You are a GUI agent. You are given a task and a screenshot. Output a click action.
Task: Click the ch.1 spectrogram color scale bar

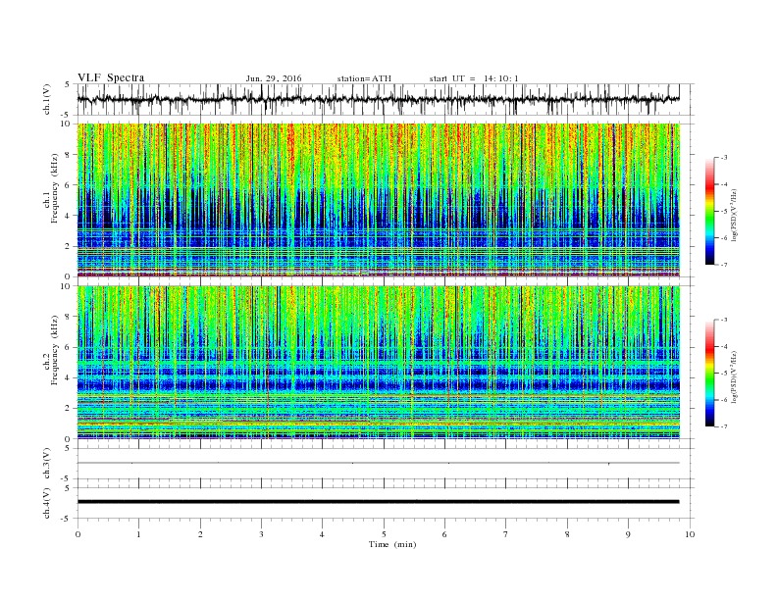[709, 211]
